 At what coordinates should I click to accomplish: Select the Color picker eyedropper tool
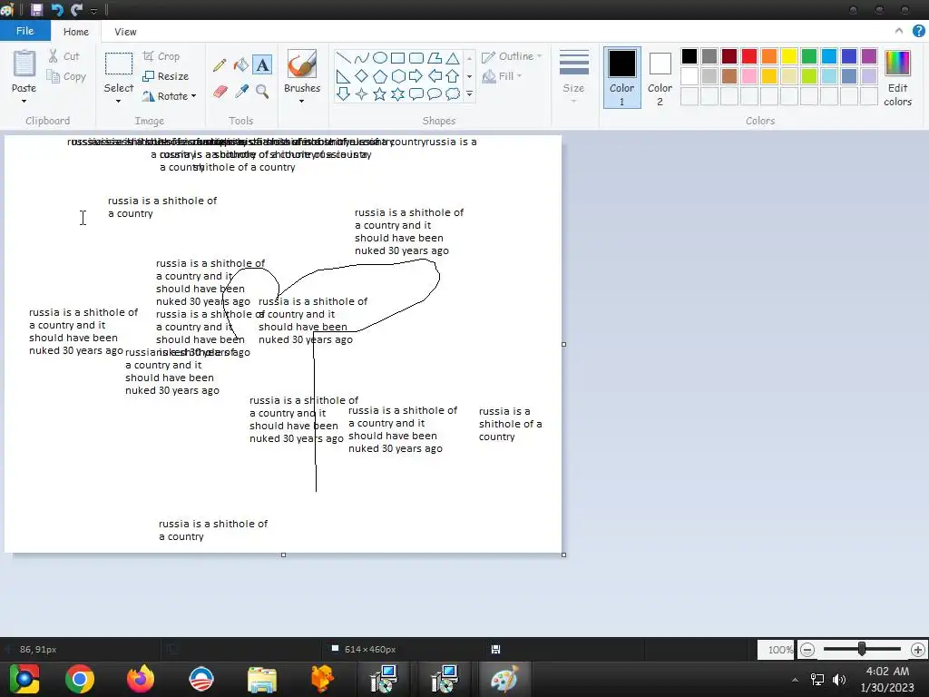tap(241, 92)
